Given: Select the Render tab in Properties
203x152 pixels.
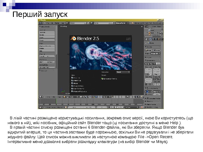Looking at the screenshot, I should pos(151,39).
